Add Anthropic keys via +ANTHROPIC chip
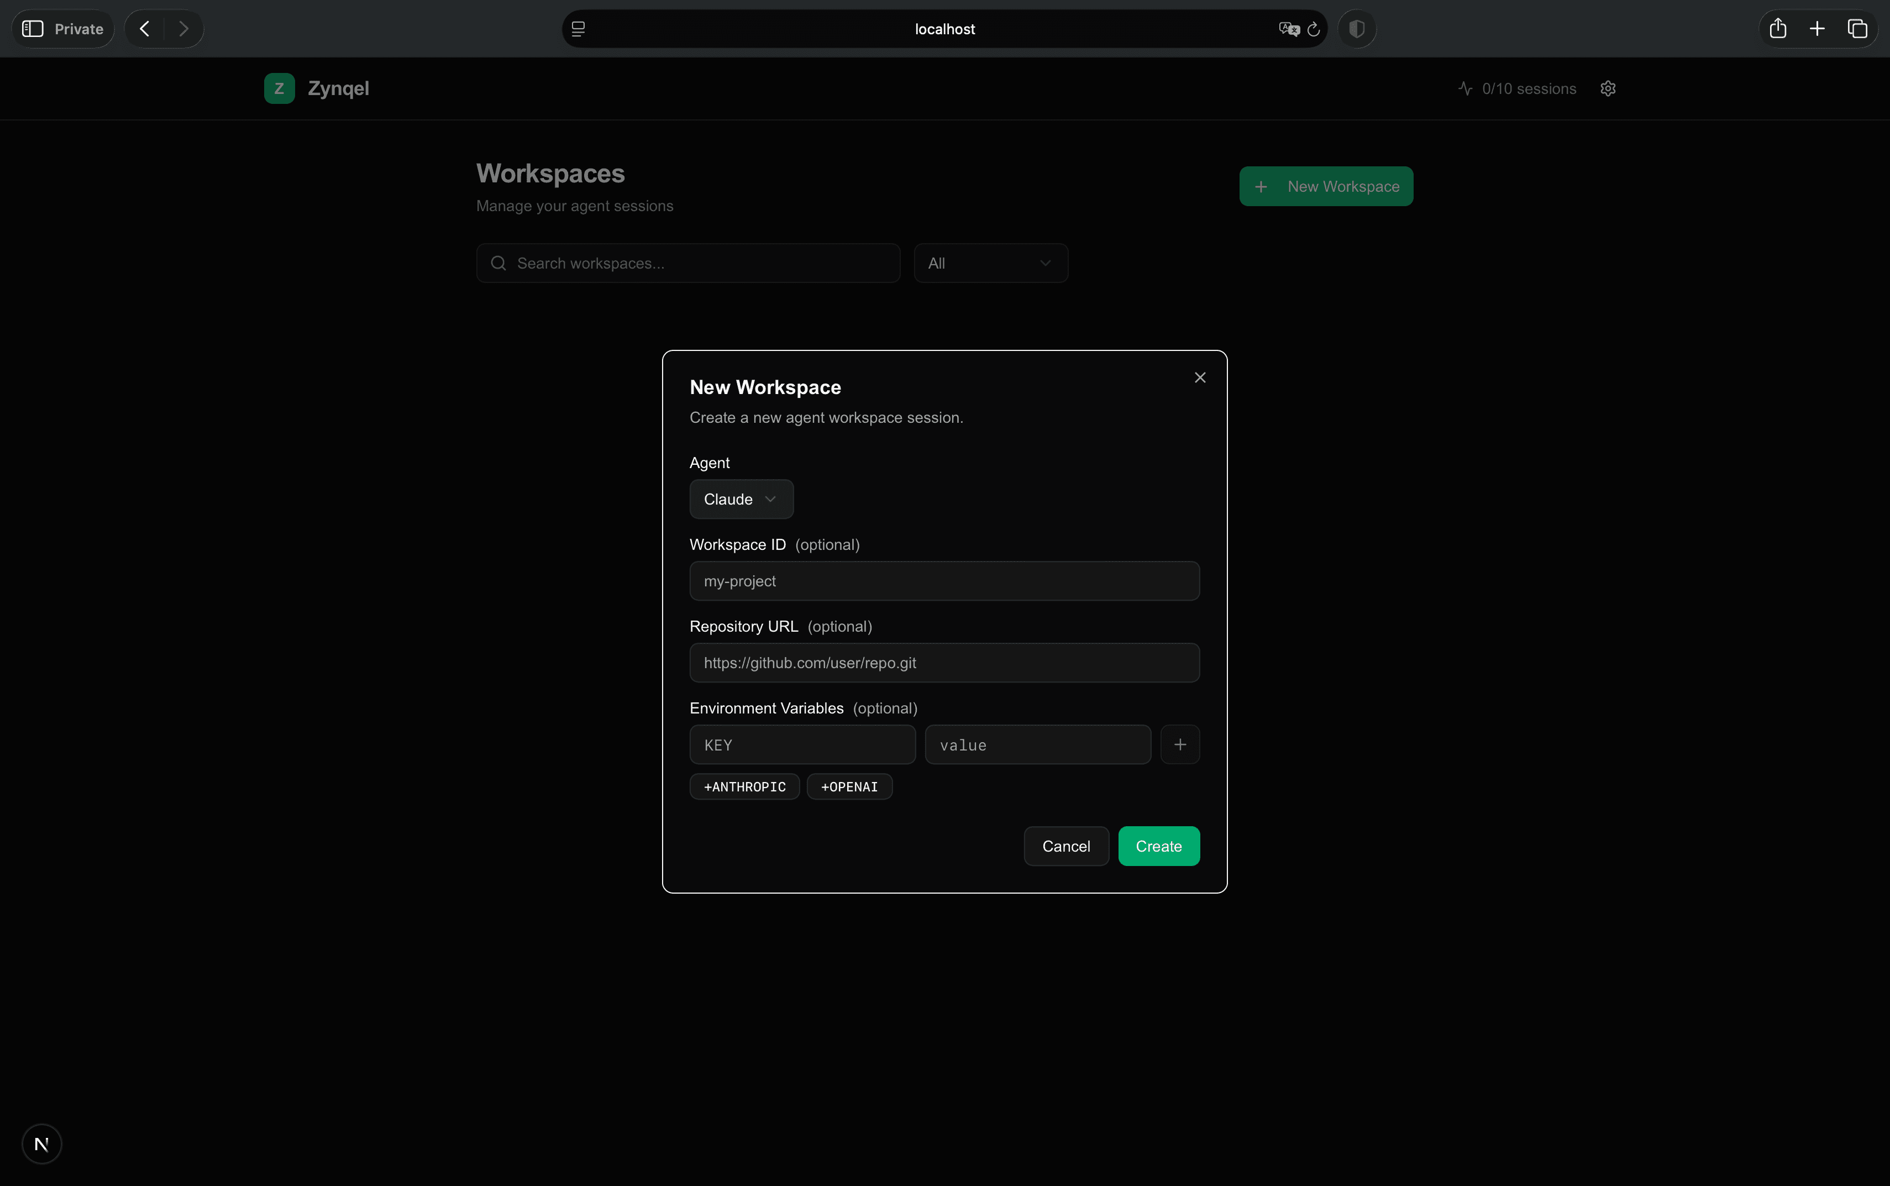This screenshot has height=1186, width=1890. click(x=743, y=786)
